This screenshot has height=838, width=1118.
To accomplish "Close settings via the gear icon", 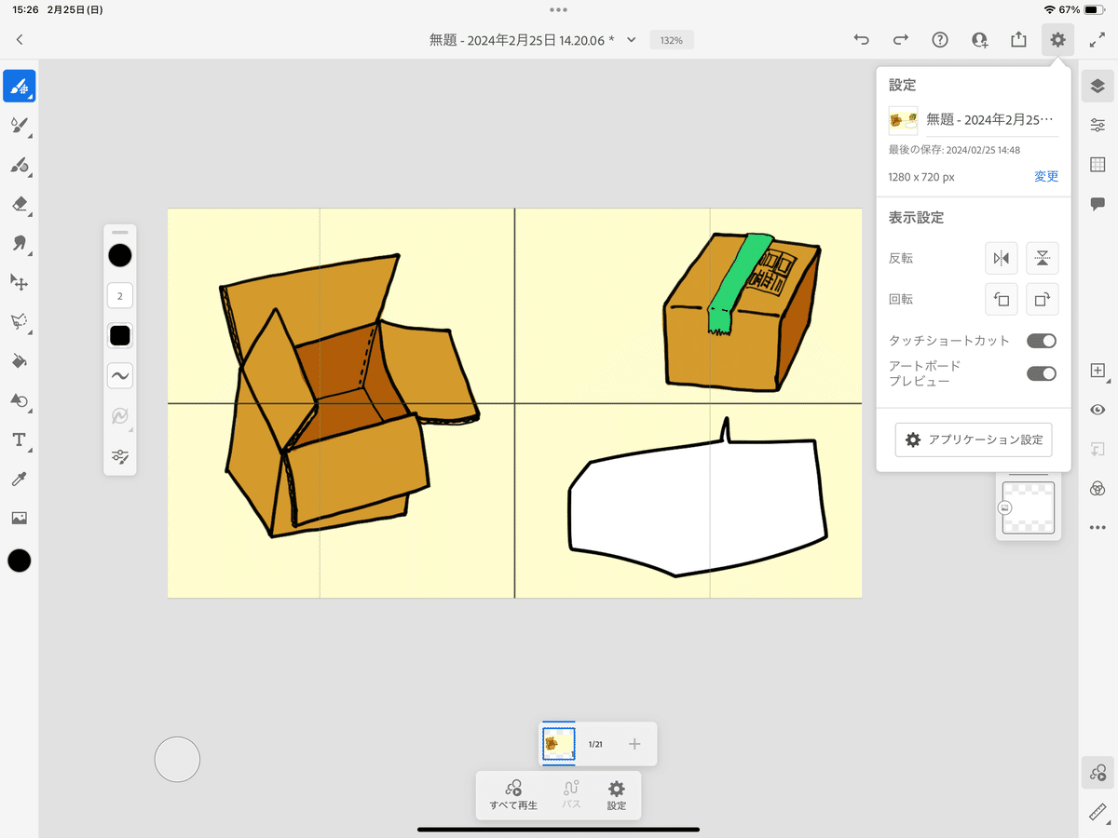I will click(x=1057, y=39).
